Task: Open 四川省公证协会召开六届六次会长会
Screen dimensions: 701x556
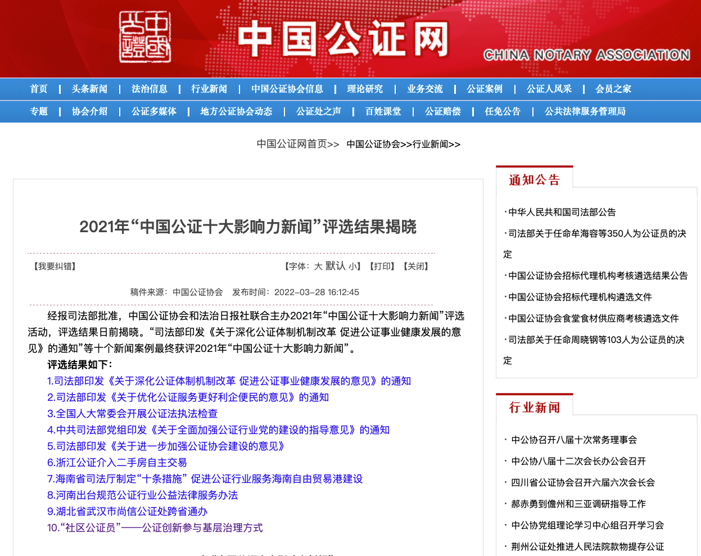Action: point(583,482)
